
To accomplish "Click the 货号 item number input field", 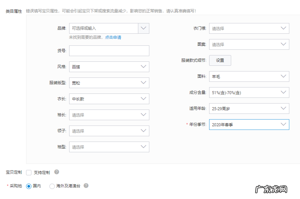I will tap(109, 50).
